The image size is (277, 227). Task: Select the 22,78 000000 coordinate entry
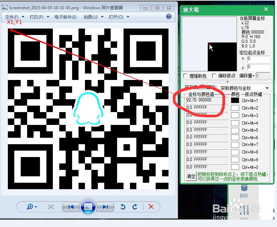207,100
